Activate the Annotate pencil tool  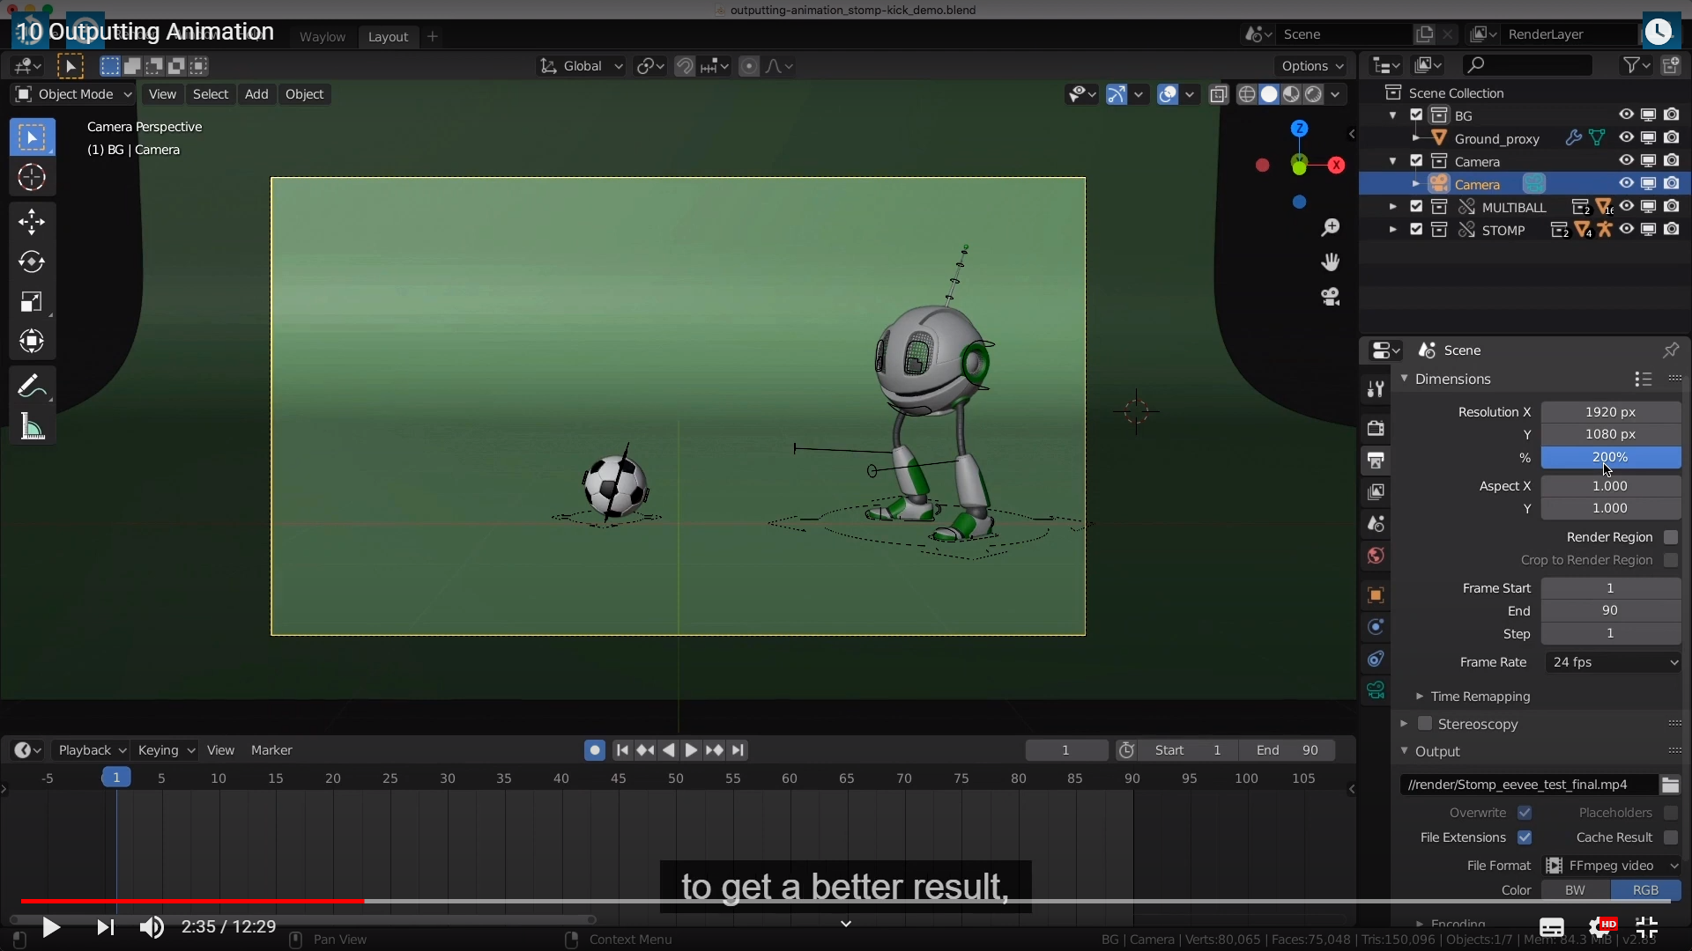coord(32,387)
